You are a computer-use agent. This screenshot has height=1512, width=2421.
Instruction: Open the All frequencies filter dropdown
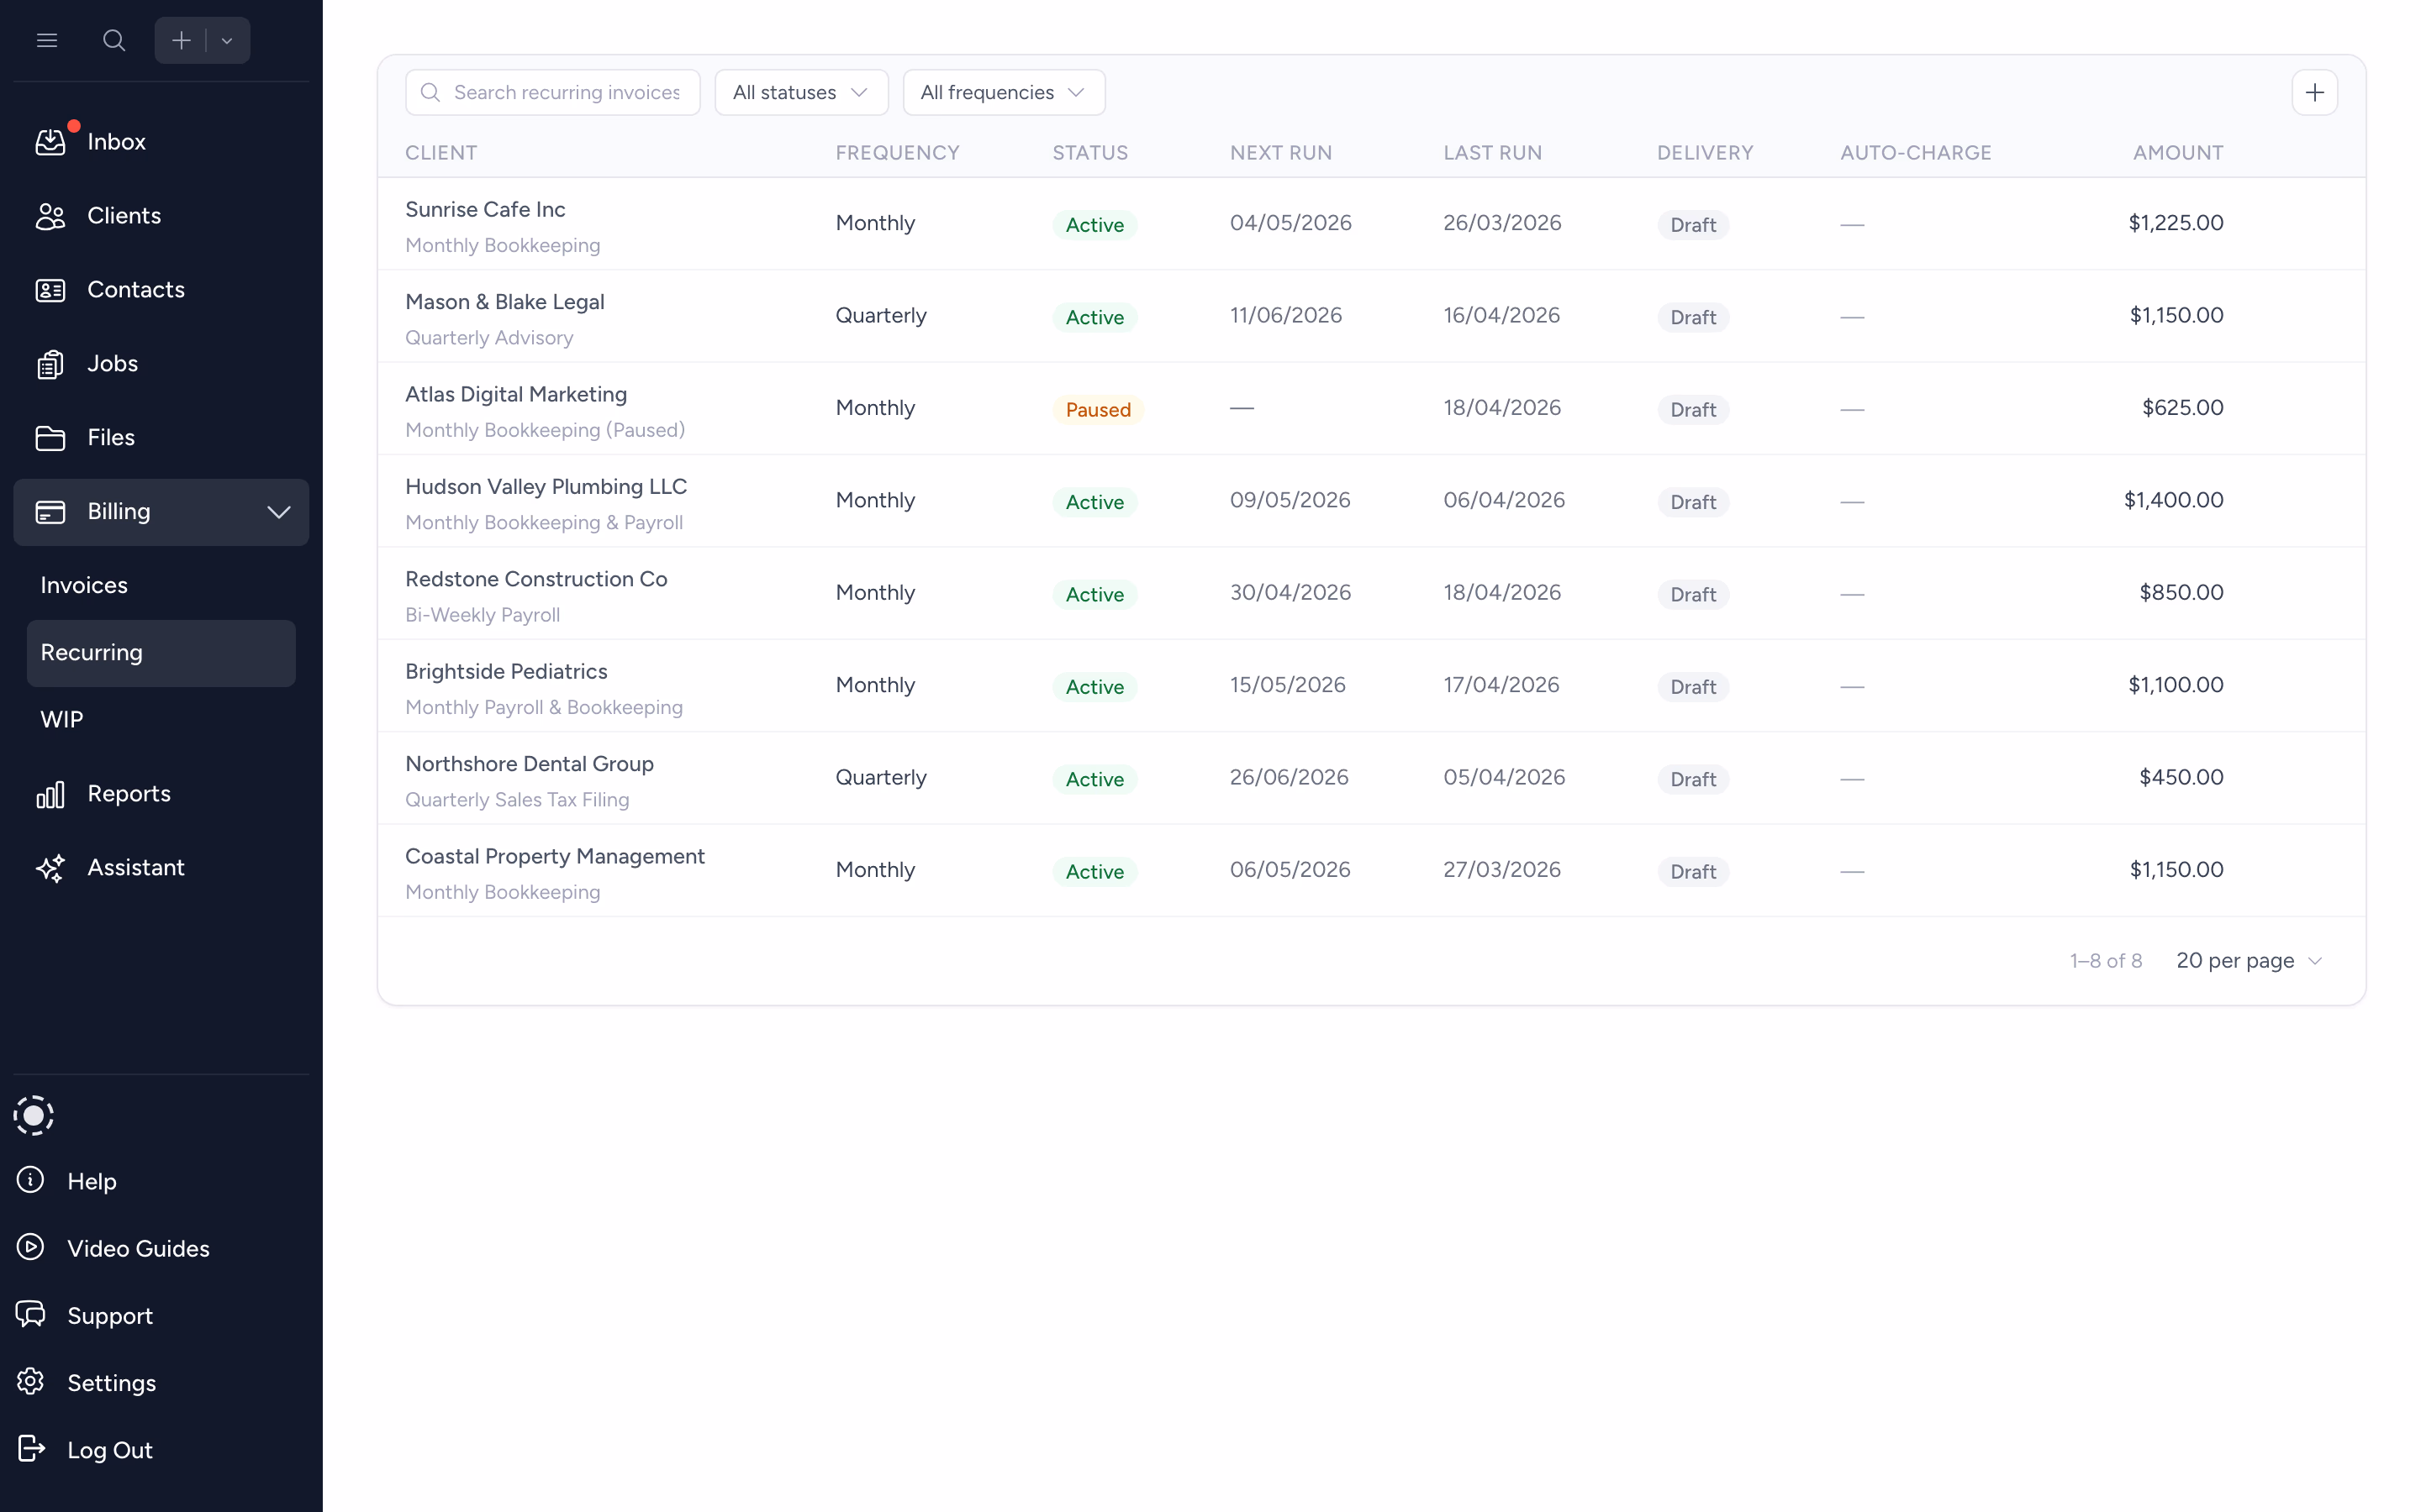(1002, 92)
